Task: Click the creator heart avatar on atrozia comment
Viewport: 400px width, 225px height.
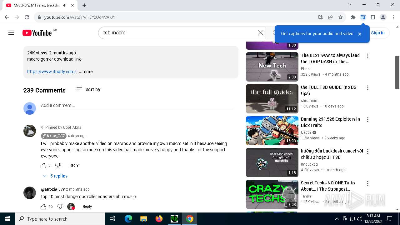Action: pos(71,207)
